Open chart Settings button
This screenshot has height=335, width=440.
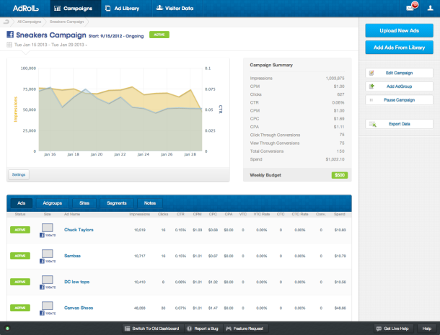coord(19,174)
